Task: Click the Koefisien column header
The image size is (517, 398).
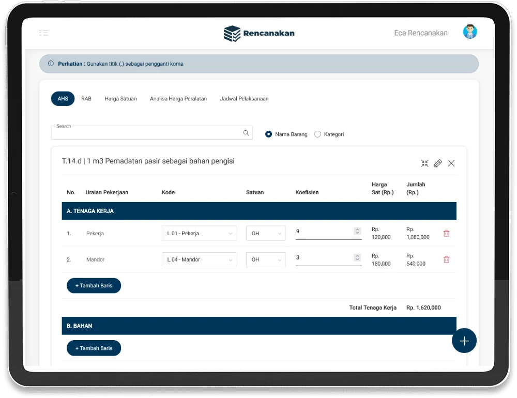Action: (x=307, y=192)
